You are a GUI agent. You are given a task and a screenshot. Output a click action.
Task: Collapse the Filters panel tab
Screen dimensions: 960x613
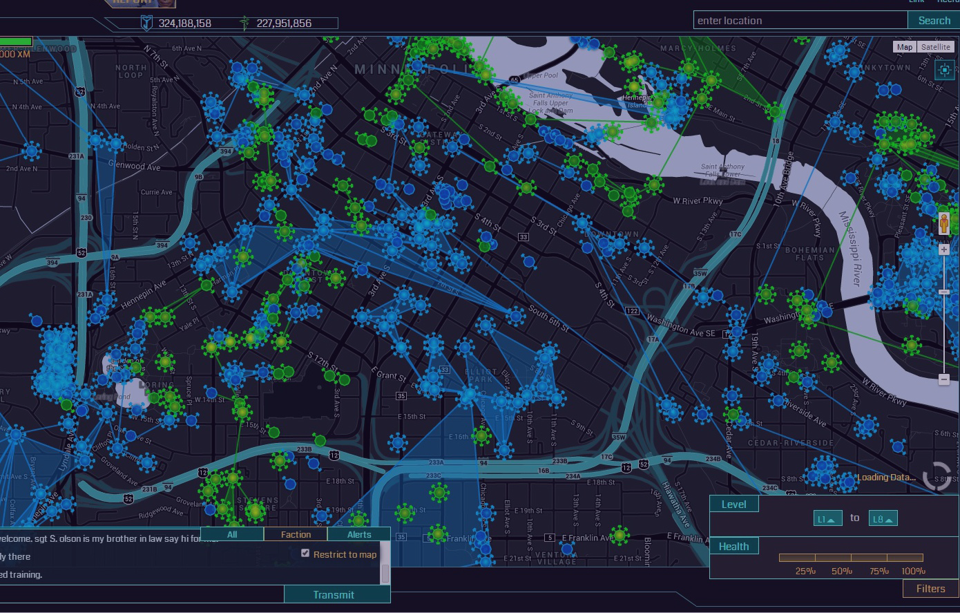(930, 588)
